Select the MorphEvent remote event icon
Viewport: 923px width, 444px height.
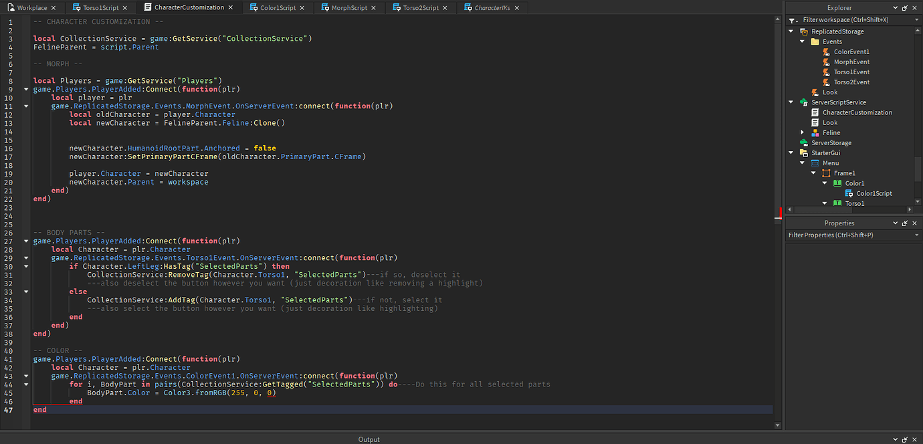[x=826, y=62]
